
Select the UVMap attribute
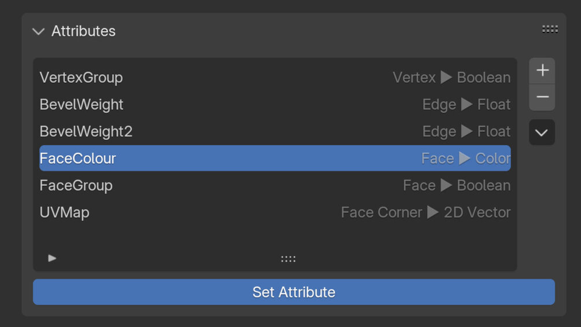pos(64,212)
